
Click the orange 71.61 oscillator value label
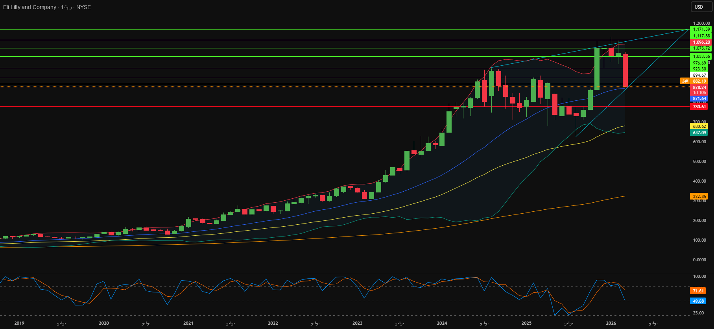click(698, 291)
